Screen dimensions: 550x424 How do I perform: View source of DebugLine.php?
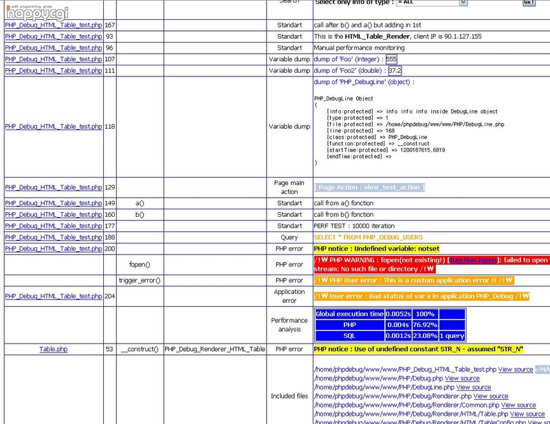click(473, 388)
